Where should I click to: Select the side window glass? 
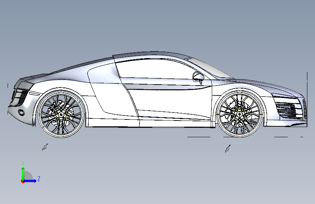click(157, 69)
